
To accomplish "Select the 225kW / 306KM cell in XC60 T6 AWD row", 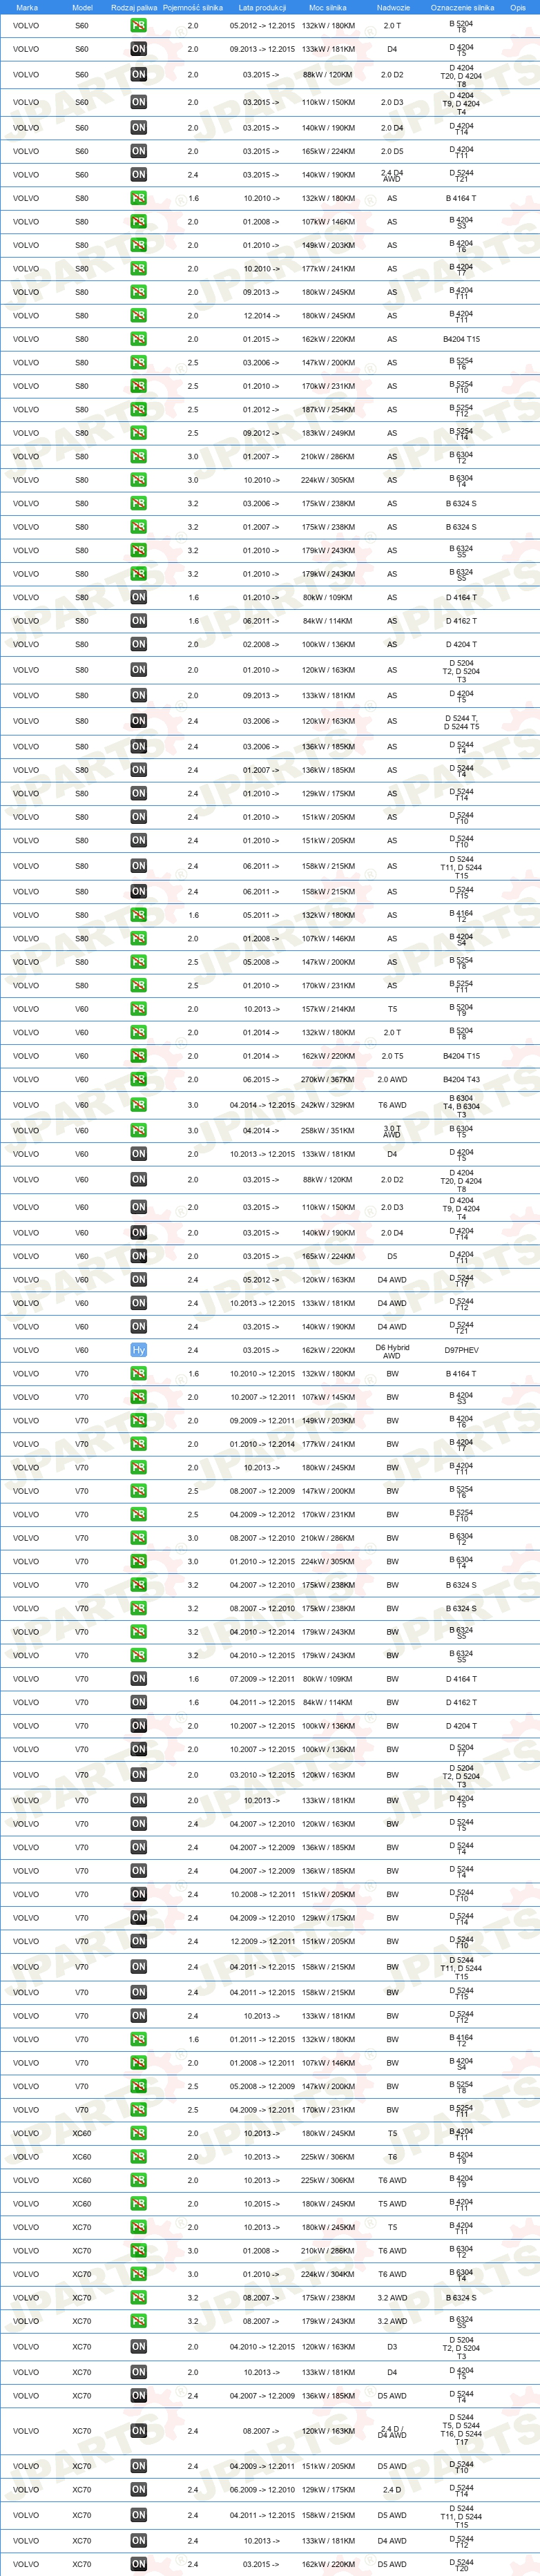I will [328, 2180].
